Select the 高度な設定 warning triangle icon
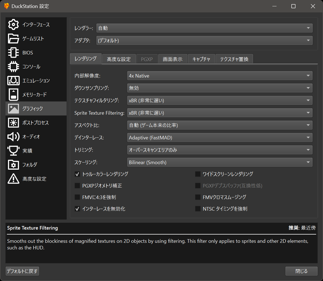The height and width of the screenshot is (281, 323). pos(13,178)
